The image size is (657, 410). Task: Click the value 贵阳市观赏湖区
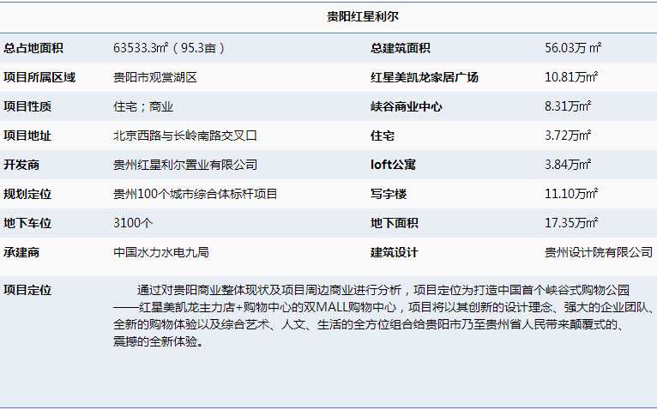[155, 77]
